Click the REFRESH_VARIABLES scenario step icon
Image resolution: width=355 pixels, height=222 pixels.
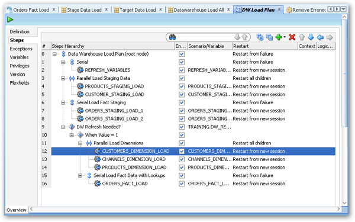(80, 70)
